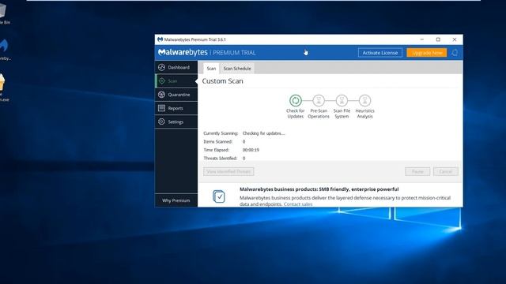Minimize the Malwarebytes window
This screenshot has width=506, height=284.
pyautogui.click(x=421, y=39)
